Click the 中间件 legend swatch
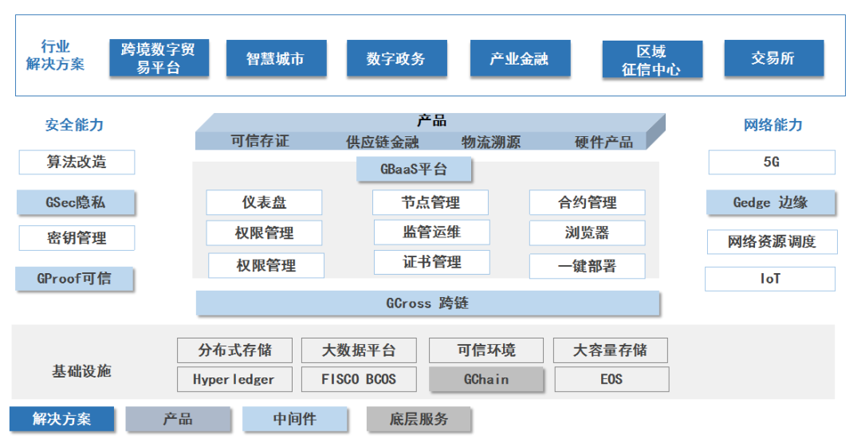Image resolution: width=861 pixels, height=442 pixels. [295, 419]
